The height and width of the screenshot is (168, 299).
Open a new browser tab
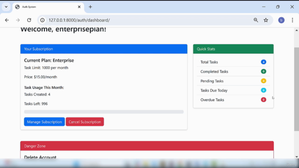[90, 7]
